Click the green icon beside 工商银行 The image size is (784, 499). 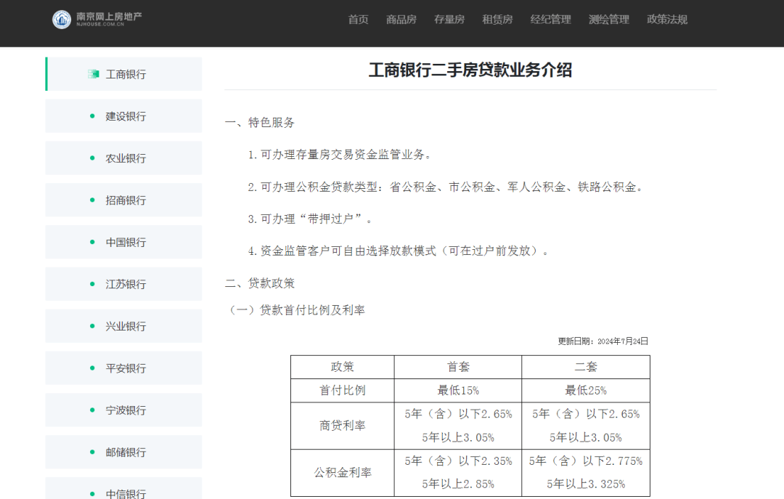coord(93,74)
